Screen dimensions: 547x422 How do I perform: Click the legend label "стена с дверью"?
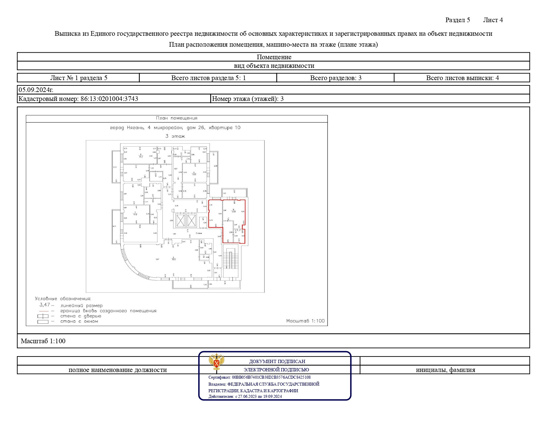(x=81, y=316)
